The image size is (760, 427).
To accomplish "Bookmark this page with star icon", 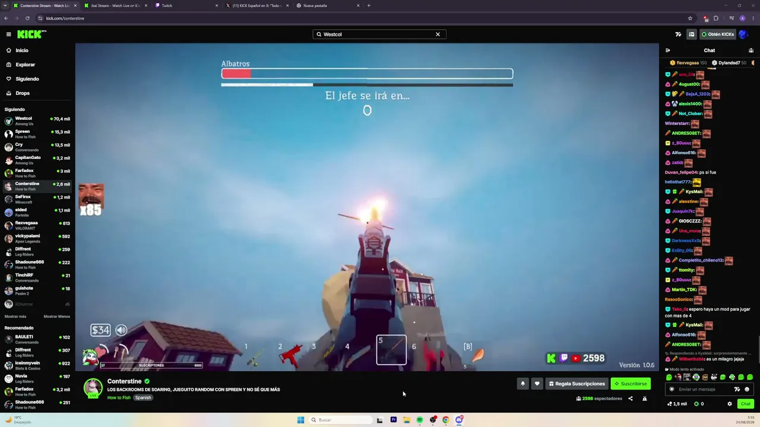I will [x=690, y=18].
